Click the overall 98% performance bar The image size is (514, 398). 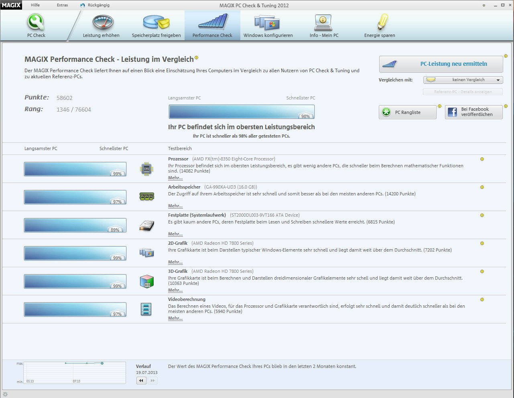pos(242,112)
